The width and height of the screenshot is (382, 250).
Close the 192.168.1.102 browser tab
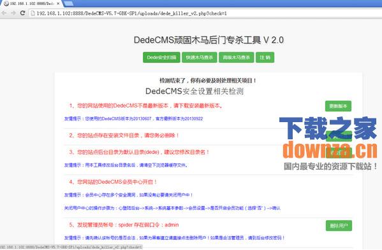tap(58, 4)
